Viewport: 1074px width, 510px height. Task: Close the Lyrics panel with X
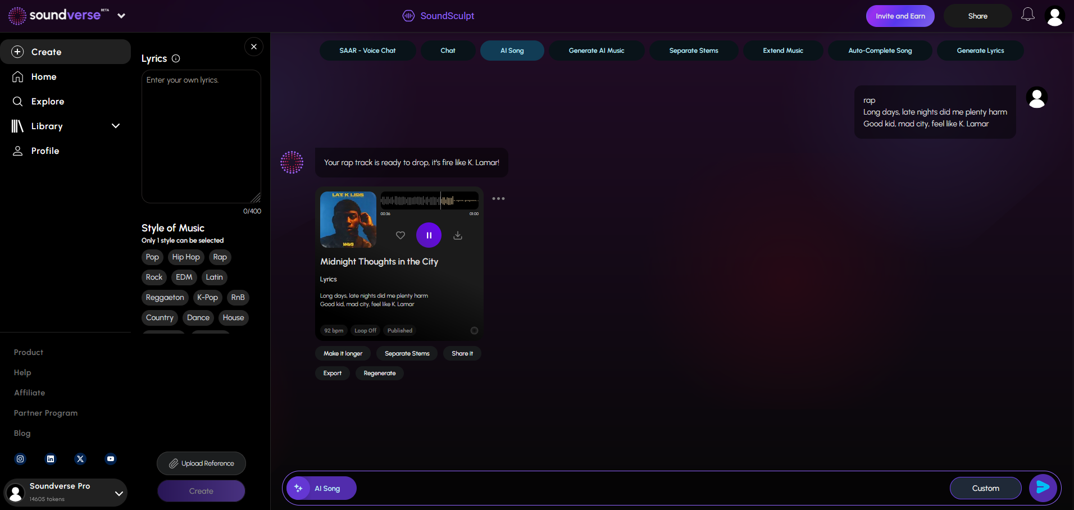pos(254,47)
